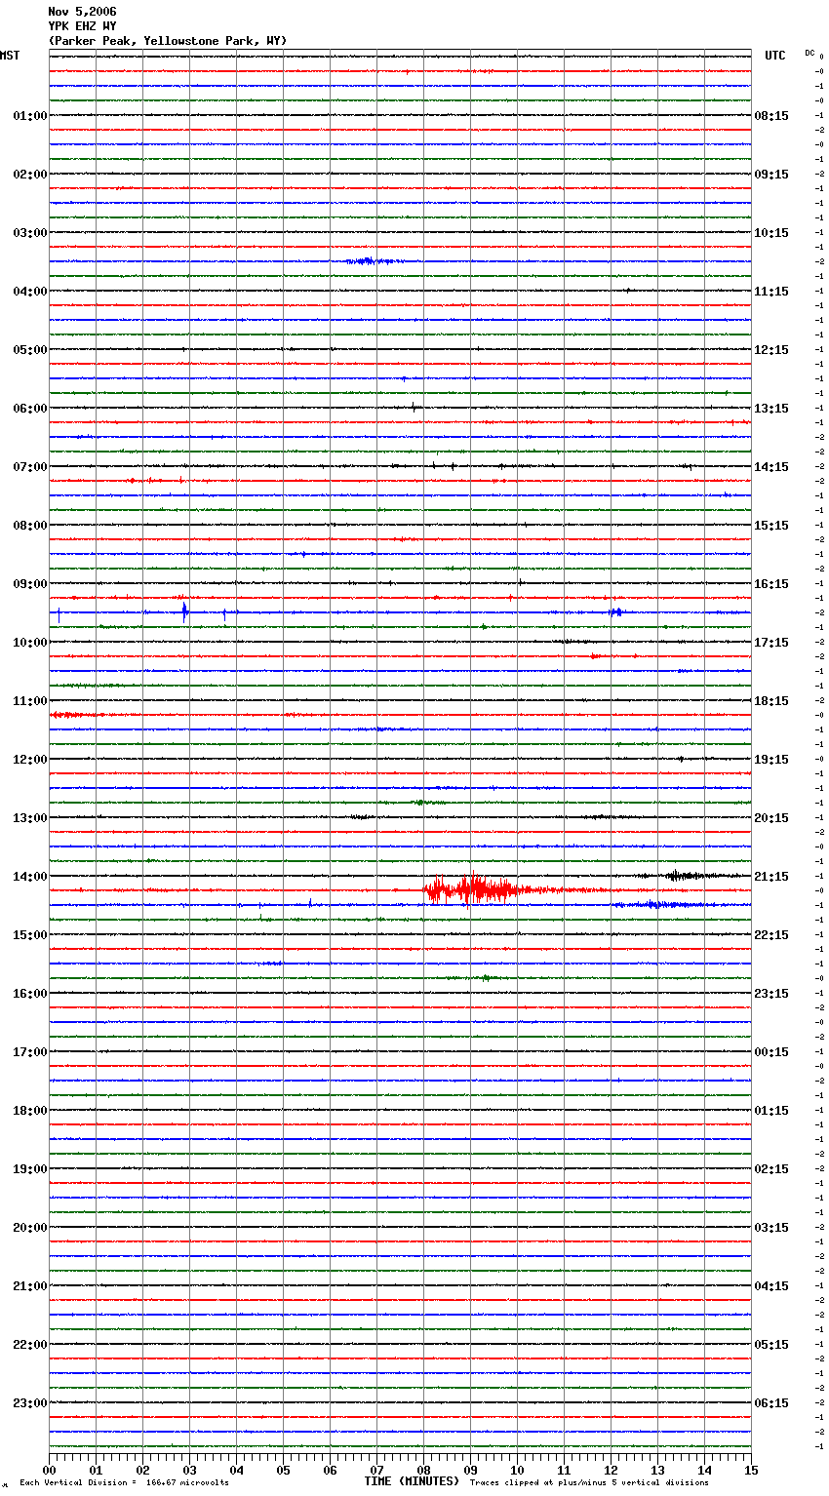The width and height of the screenshot is (829, 1496).
Task: Click the 08:00 MST time label
Action: [30, 526]
